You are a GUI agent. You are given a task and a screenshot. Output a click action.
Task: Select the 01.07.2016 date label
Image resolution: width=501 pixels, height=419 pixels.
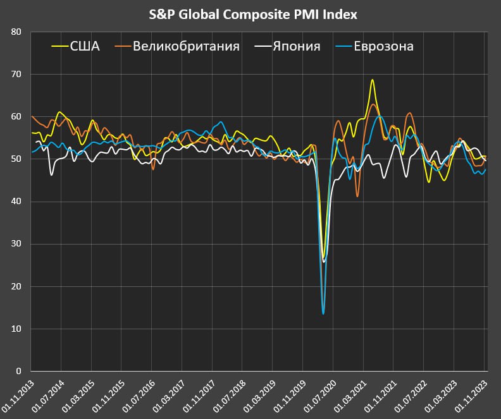click(140, 393)
